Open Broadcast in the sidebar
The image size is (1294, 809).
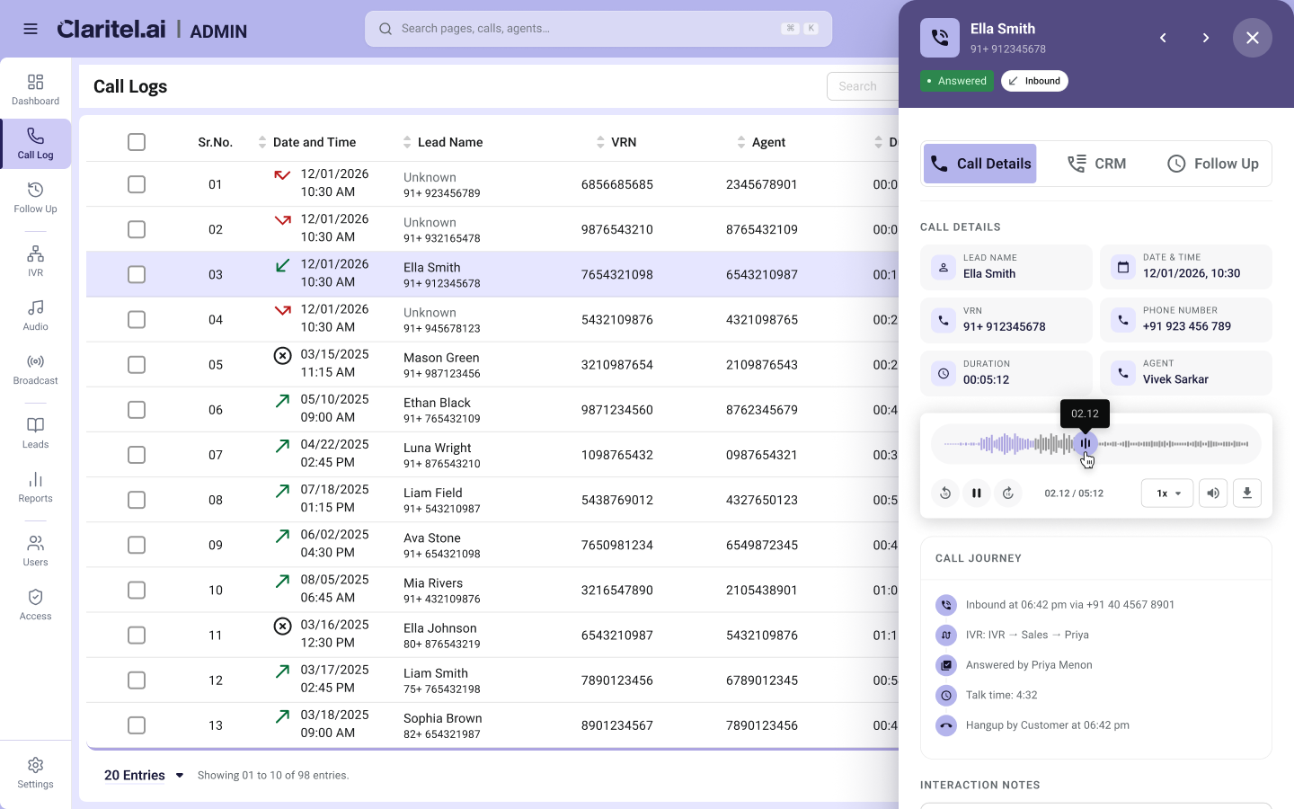[x=36, y=369]
